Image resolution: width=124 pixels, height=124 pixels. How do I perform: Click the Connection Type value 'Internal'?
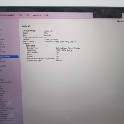pos(59,61)
